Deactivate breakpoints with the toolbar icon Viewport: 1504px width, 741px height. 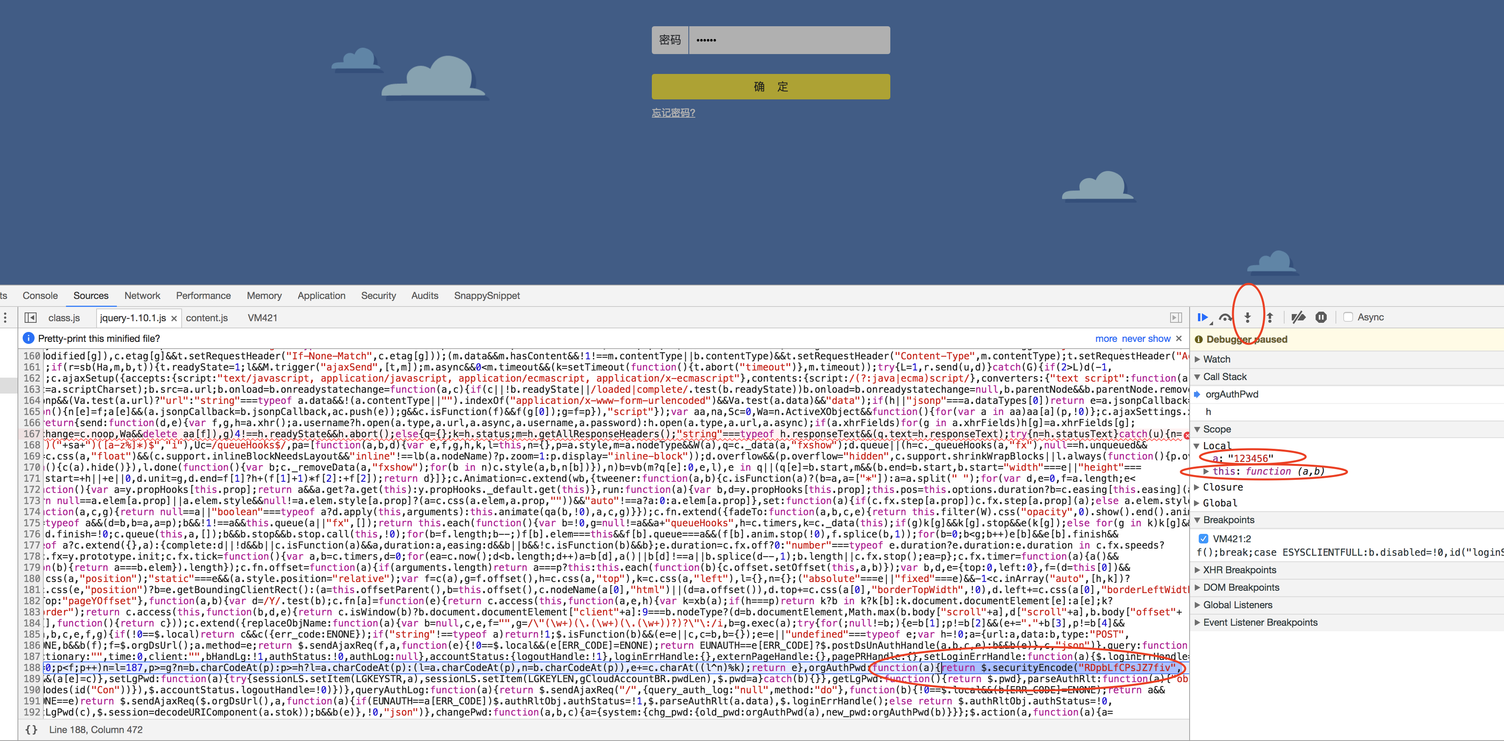pyautogui.click(x=1298, y=317)
